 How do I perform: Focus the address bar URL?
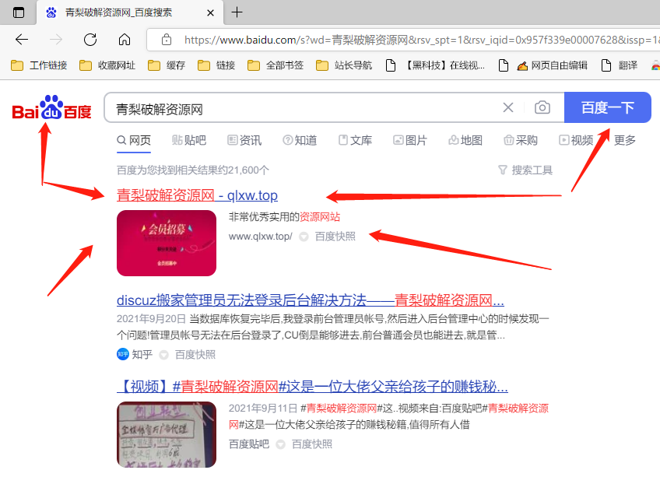pyautogui.click(x=422, y=40)
